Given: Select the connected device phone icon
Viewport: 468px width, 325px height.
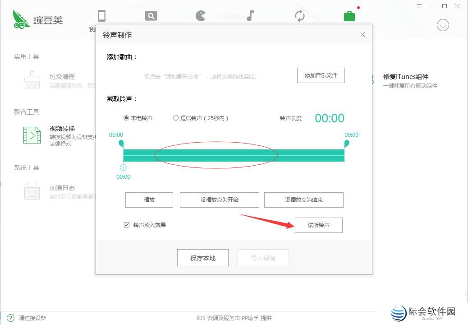Looking at the screenshot, I should point(101,15).
